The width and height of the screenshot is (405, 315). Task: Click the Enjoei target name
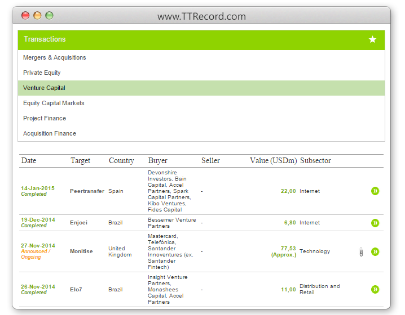click(x=78, y=223)
